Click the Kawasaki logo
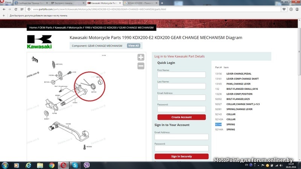301x169 pixels. 40,42
